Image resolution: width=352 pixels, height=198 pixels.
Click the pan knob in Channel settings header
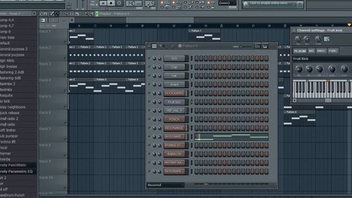click(x=298, y=39)
